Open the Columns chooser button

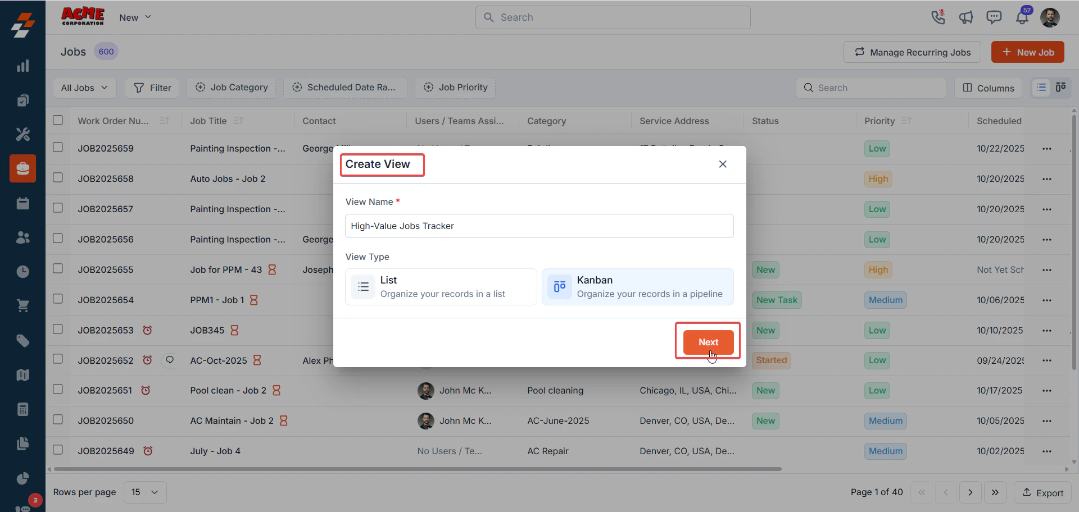pos(988,88)
